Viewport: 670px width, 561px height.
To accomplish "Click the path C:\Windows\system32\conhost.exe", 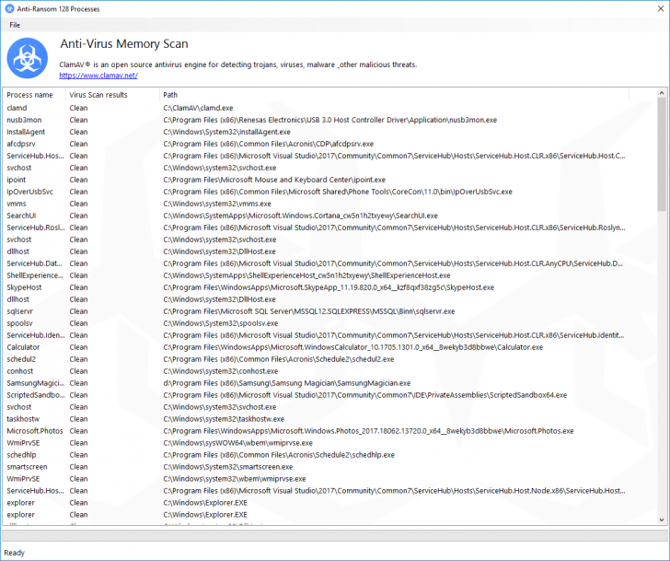I will pos(221,371).
